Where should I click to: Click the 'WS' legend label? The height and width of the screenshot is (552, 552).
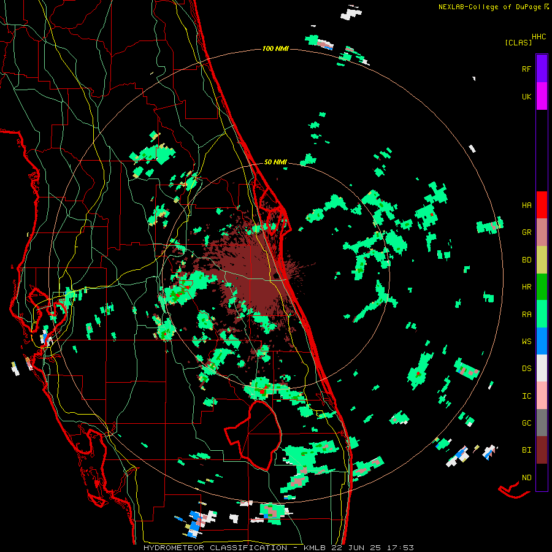point(526,342)
